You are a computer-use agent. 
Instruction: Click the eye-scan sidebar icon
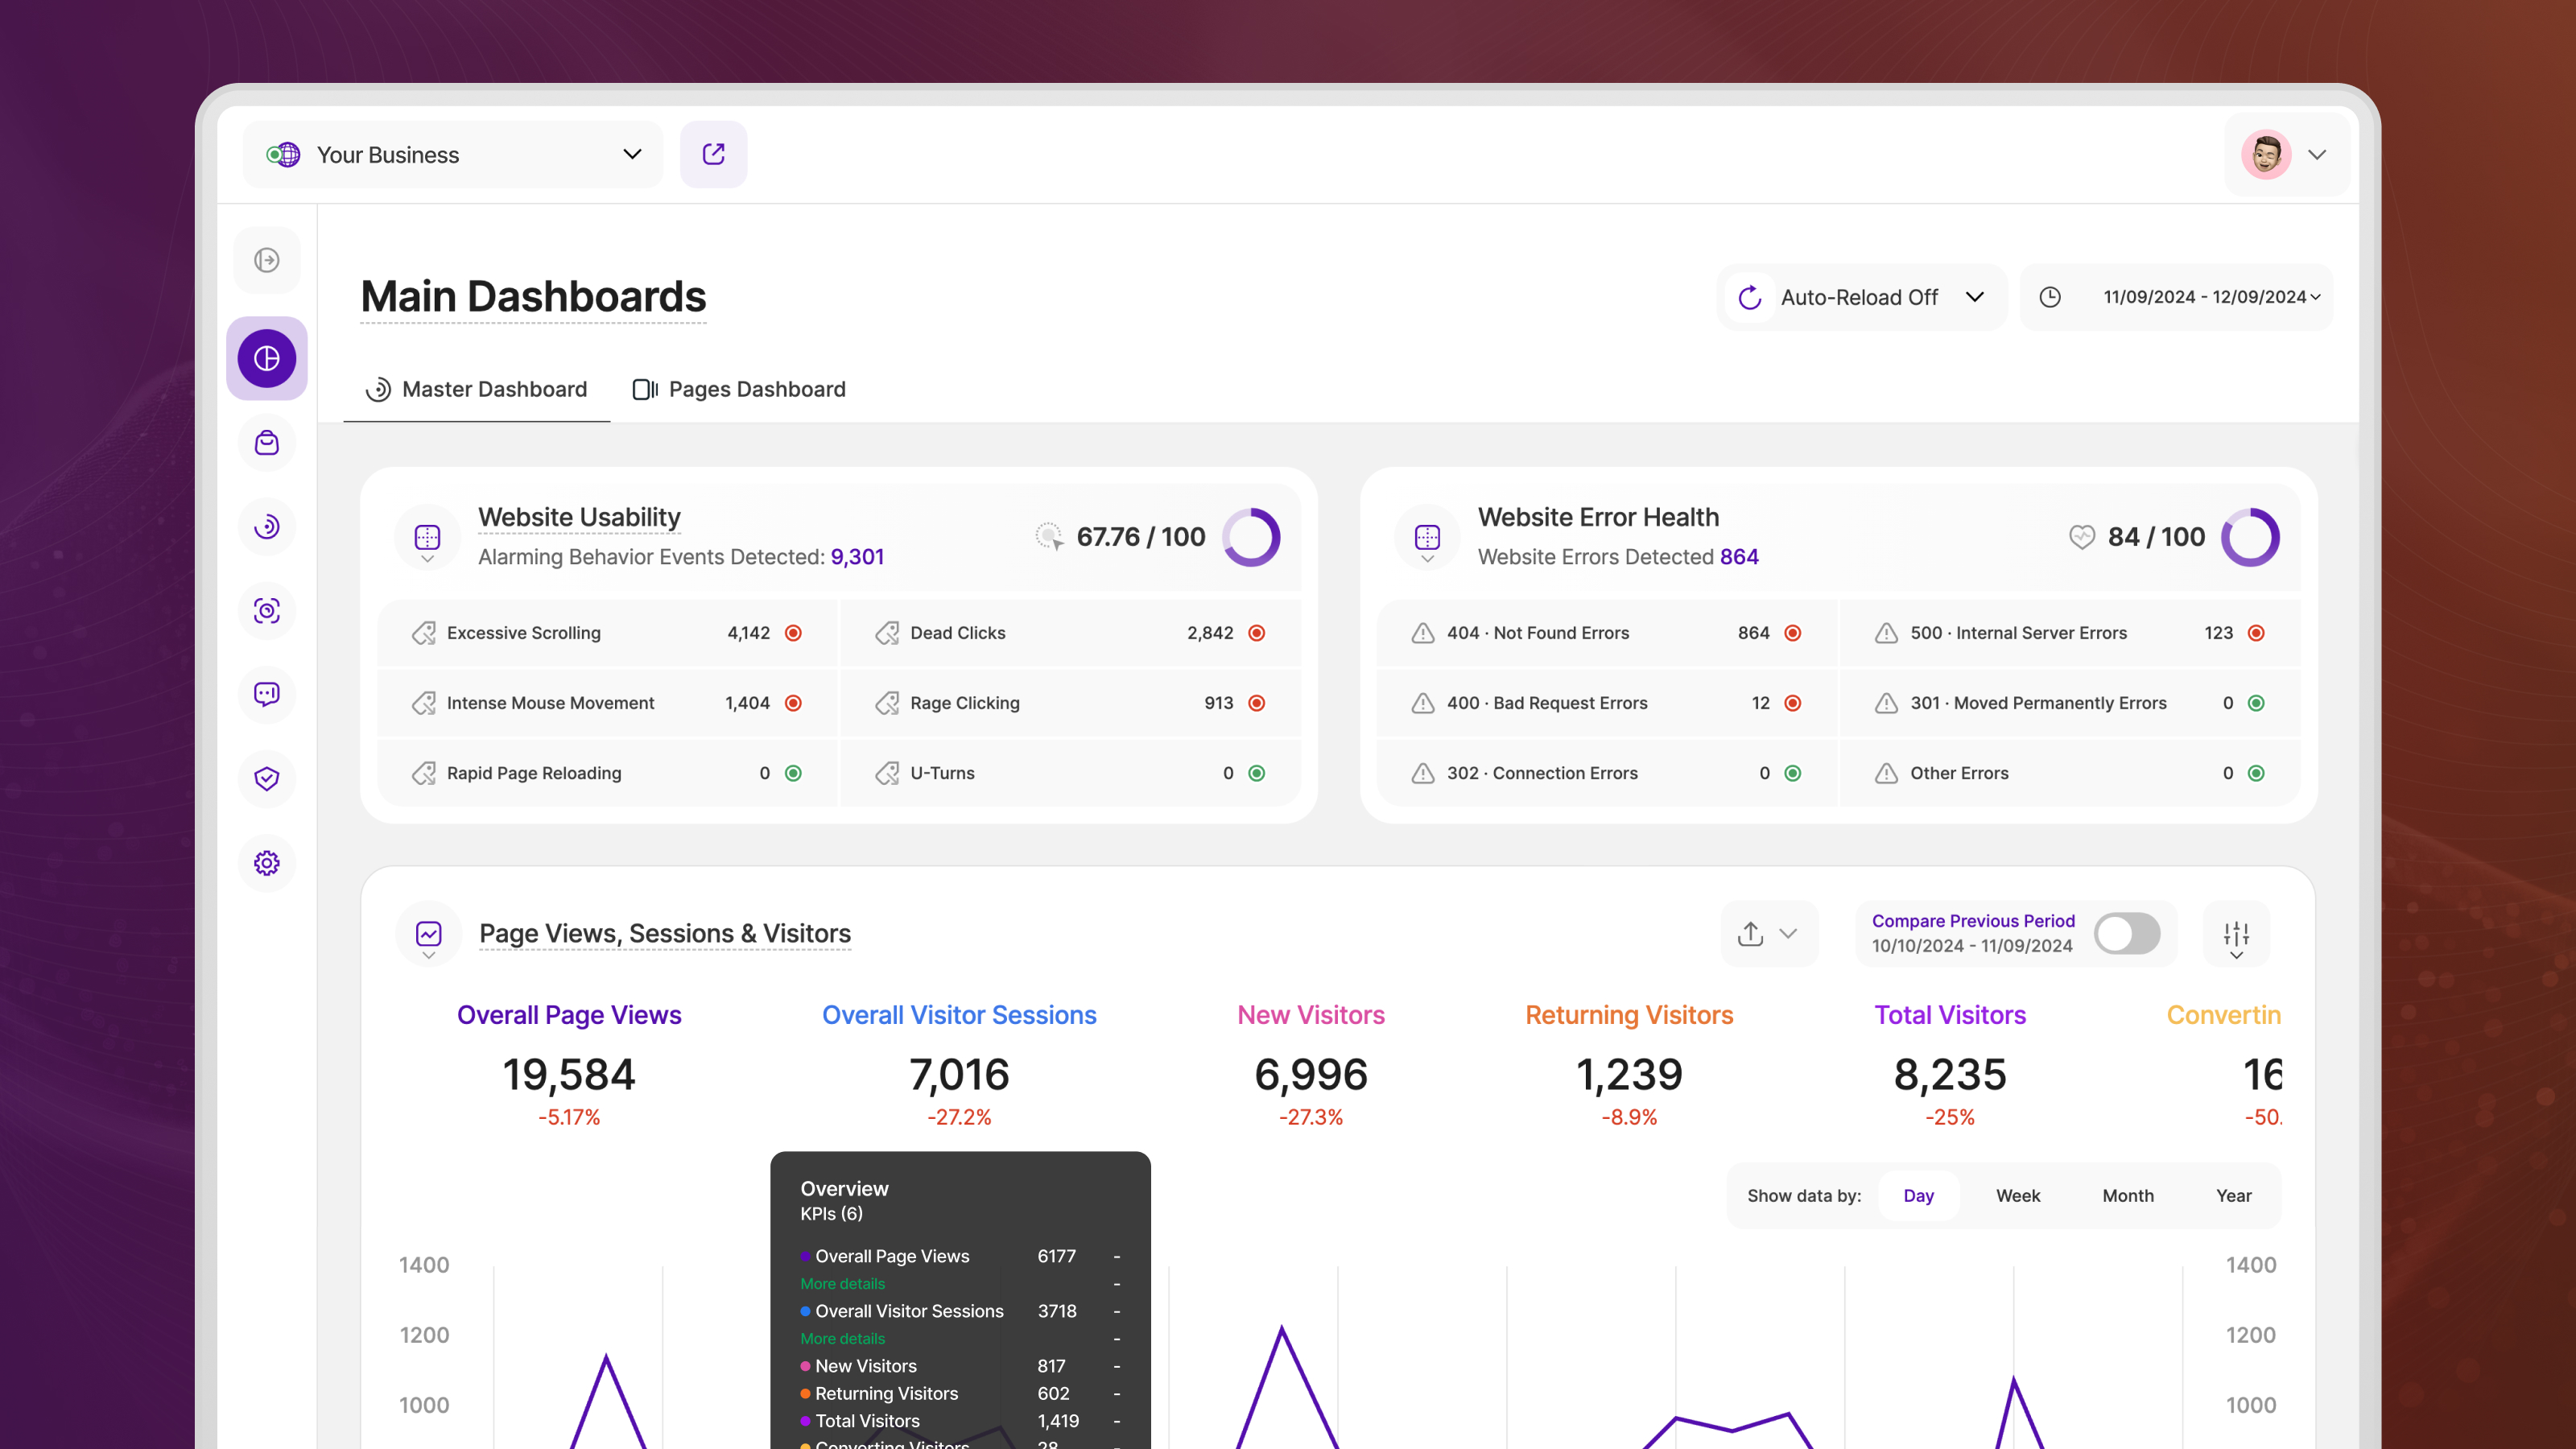pos(267,610)
